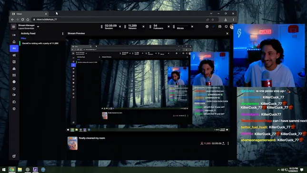Open the camera icon in sidebar
Image resolution: width=307 pixels, height=173 pixels.
click(14, 95)
